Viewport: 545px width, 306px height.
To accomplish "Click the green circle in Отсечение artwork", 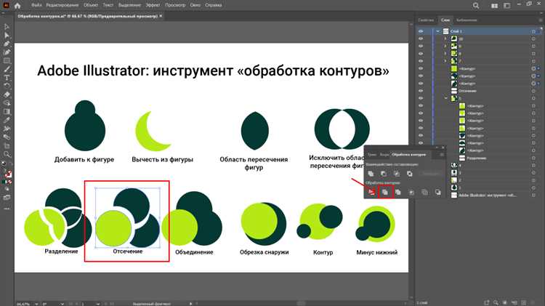I will pyautogui.click(x=113, y=228).
